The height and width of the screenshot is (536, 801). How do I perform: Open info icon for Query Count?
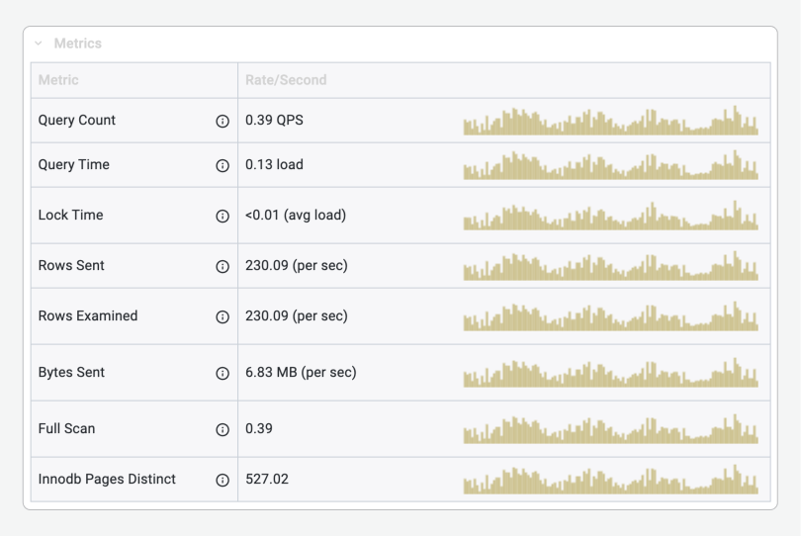click(x=222, y=121)
